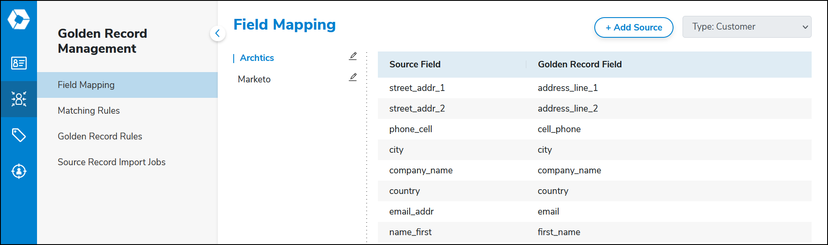Click the person target icon in sidebar
This screenshot has height=245, width=828.
tap(19, 171)
